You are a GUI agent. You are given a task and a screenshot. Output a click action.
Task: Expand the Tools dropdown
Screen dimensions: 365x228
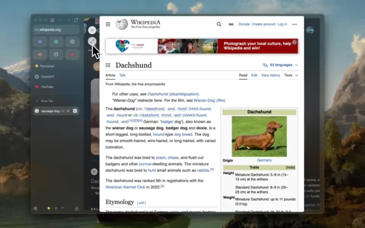coord(291,75)
